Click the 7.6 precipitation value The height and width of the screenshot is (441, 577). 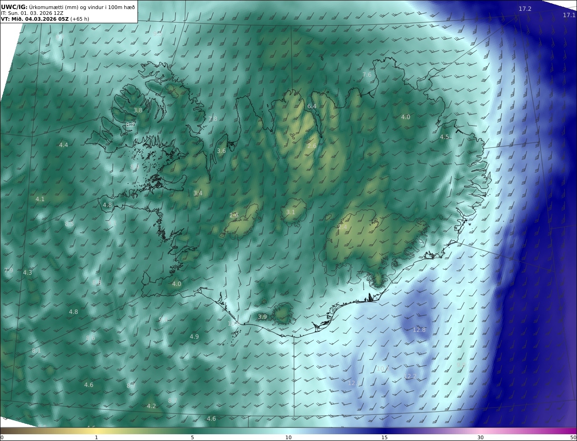point(367,75)
